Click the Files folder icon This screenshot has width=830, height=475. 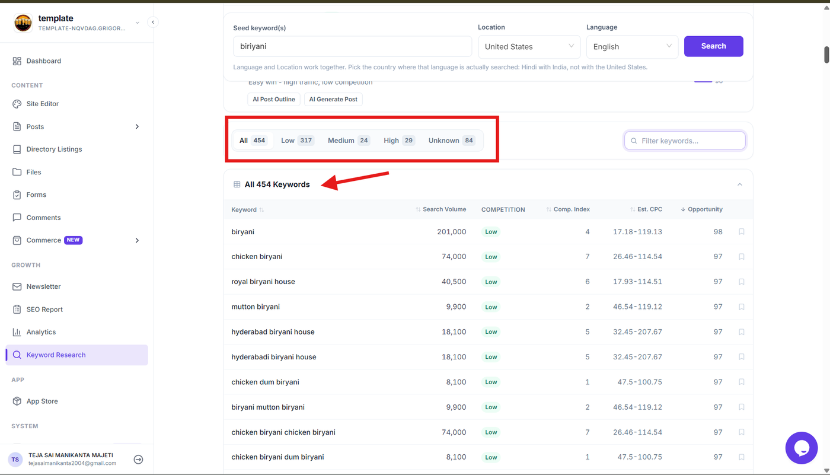pyautogui.click(x=17, y=172)
